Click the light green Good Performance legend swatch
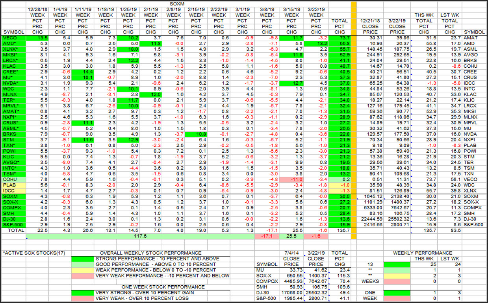The height and width of the screenshot is (303, 488). [x=82, y=264]
